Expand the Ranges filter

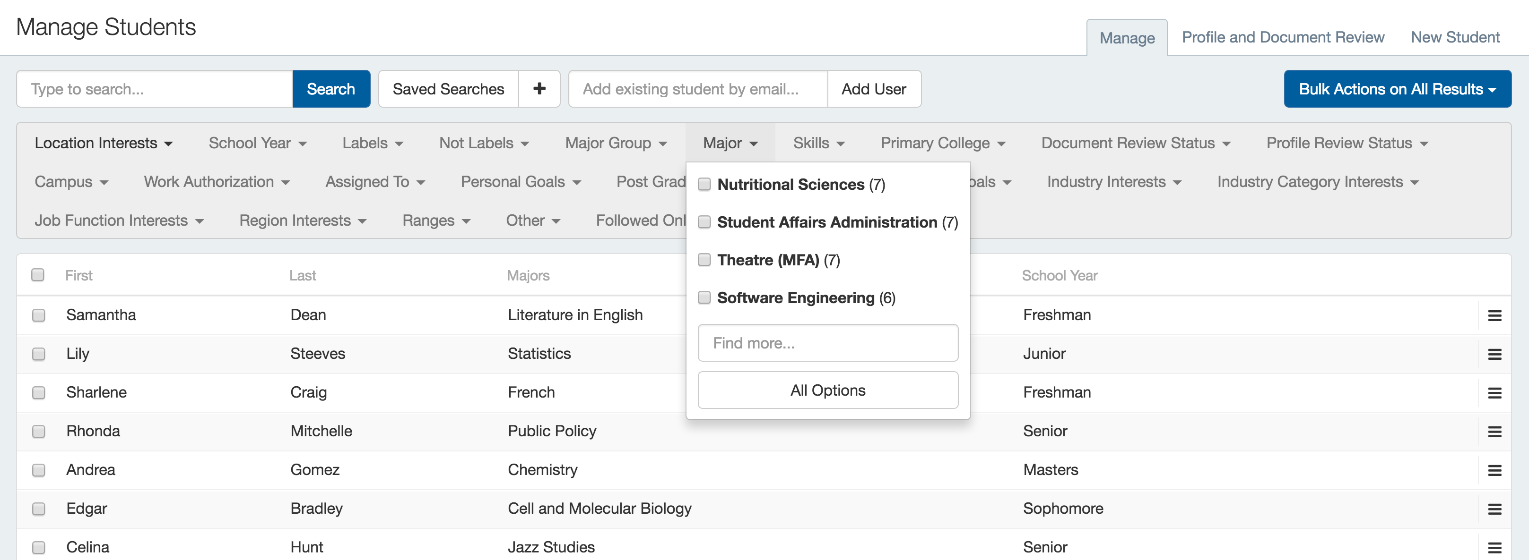pyautogui.click(x=436, y=221)
